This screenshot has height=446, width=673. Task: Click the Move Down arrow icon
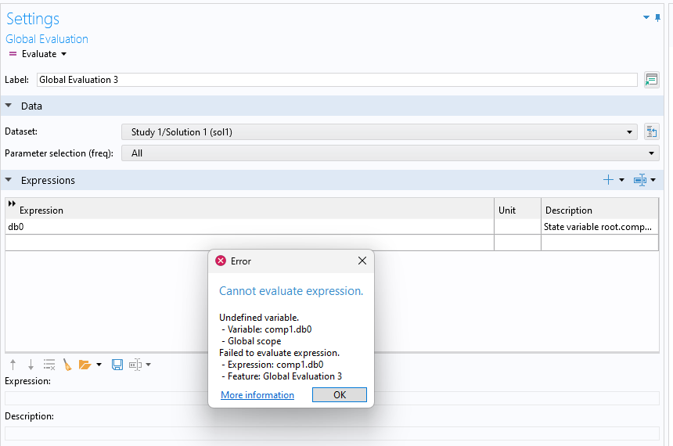pyautogui.click(x=31, y=365)
